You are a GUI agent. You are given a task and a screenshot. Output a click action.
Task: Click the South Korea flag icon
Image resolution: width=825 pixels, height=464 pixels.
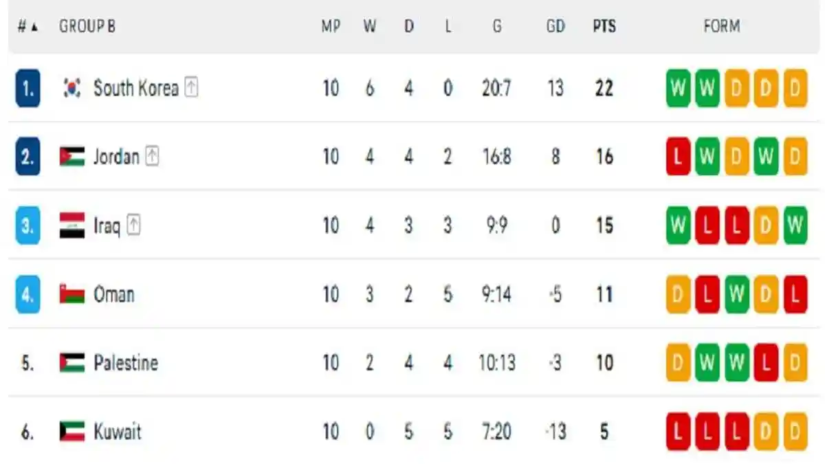click(71, 88)
